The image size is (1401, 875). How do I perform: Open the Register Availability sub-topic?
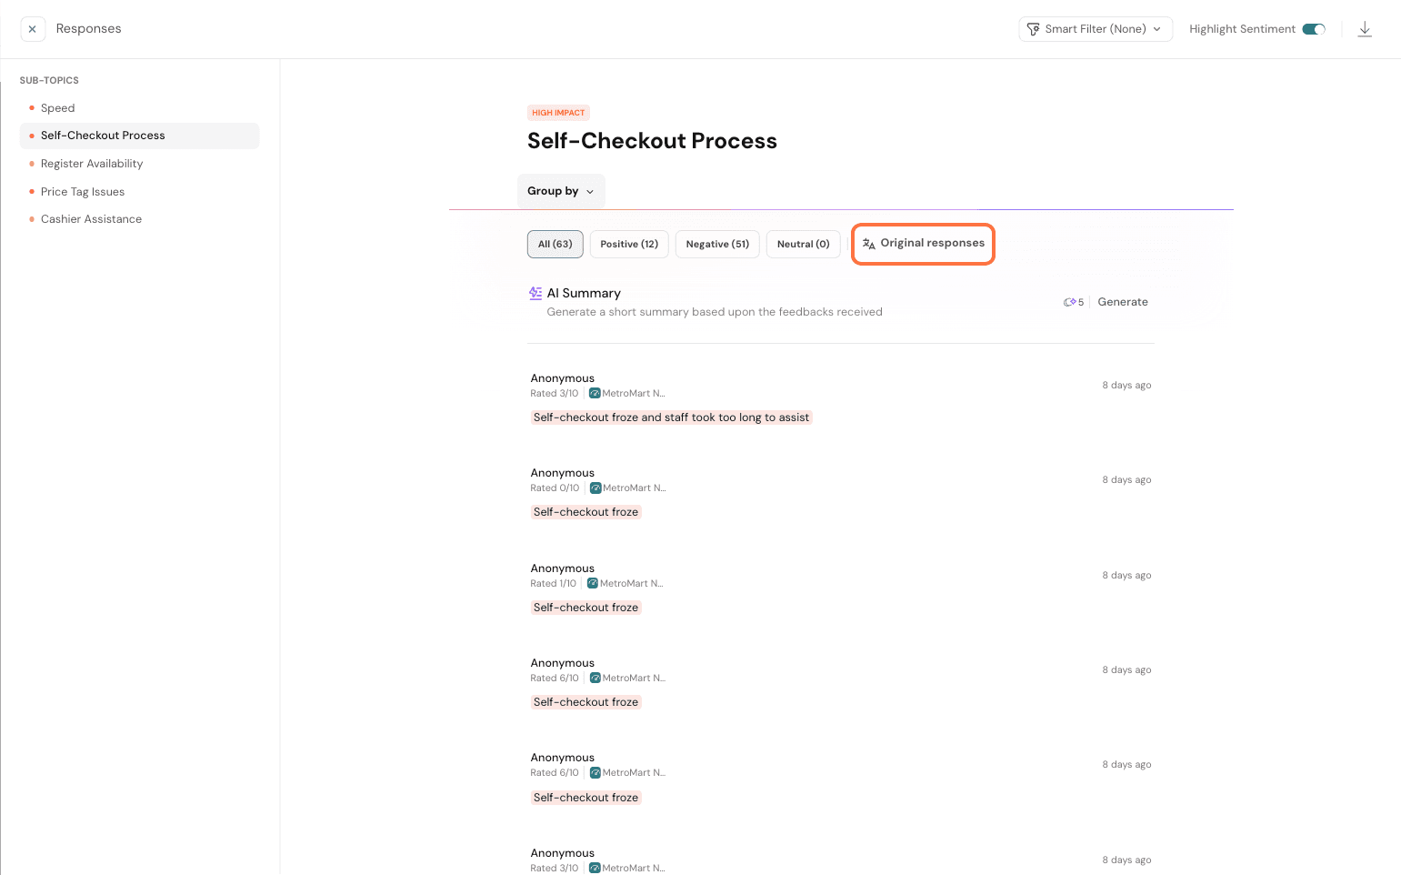[92, 164]
